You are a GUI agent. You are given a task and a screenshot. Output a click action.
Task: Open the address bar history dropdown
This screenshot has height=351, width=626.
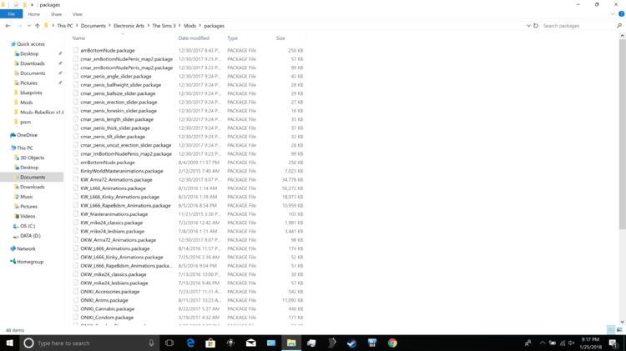tap(528, 26)
